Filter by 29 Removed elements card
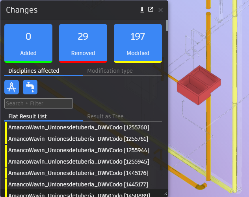The image size is (249, 197). click(83, 43)
